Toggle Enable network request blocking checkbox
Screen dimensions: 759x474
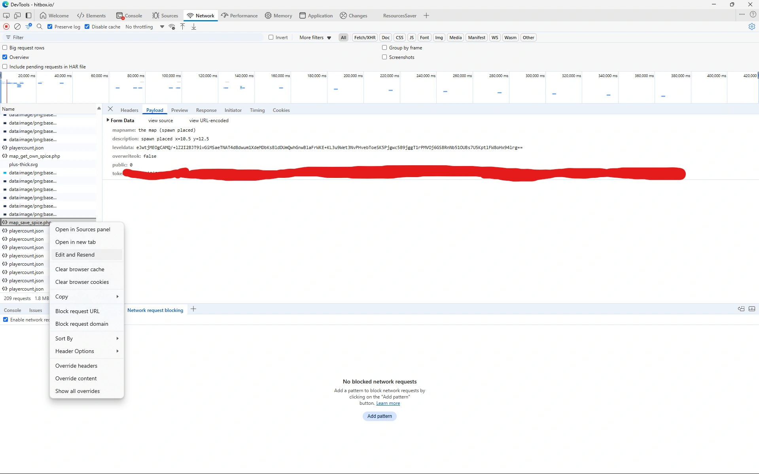(x=6, y=320)
